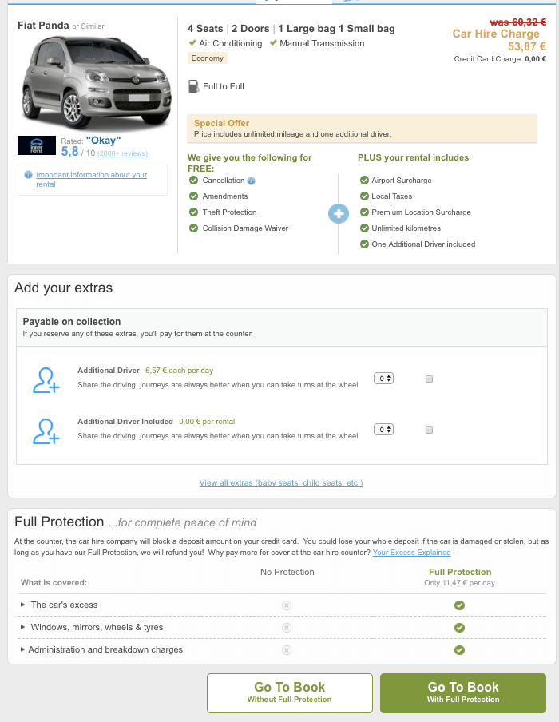Click the No Protection column header
Screen dimensions: 559x722
click(x=287, y=572)
